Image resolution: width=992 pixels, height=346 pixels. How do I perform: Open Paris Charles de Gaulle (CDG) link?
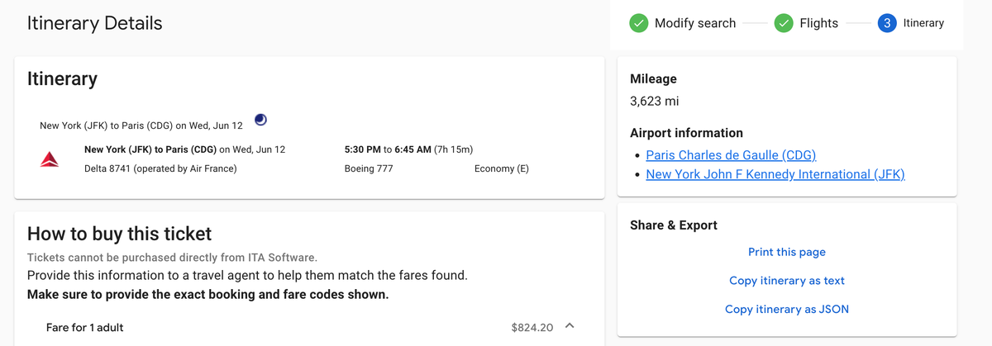click(731, 155)
